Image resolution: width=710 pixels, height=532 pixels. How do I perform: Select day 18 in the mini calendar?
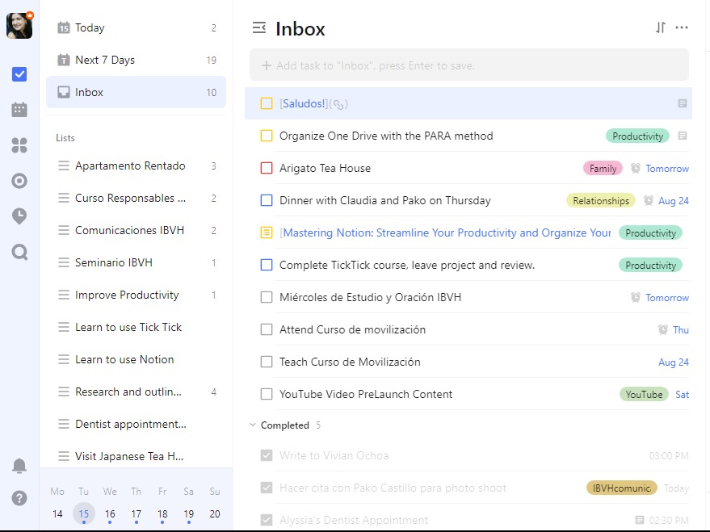pyautogui.click(x=162, y=514)
